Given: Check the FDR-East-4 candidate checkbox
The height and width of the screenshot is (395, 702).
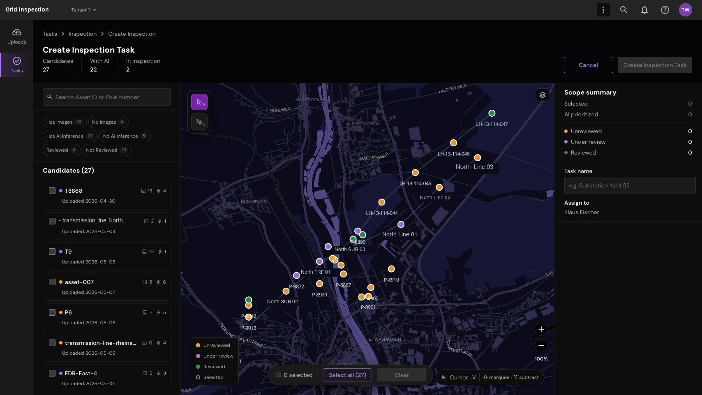Looking at the screenshot, I should [x=52, y=373].
